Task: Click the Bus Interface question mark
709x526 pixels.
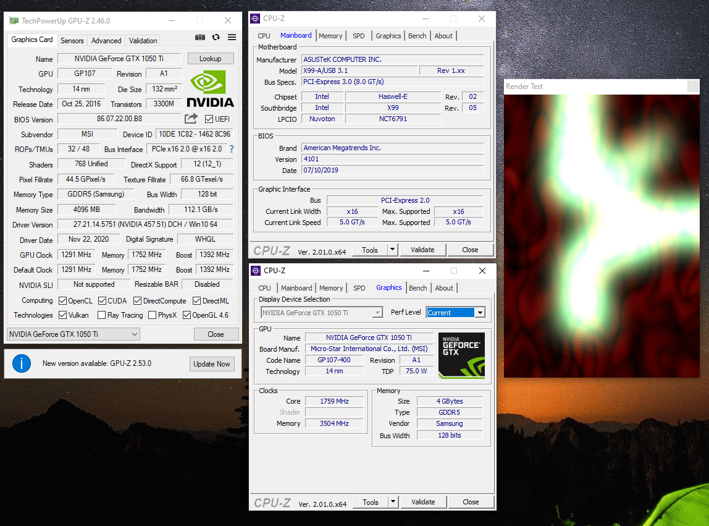Action: click(x=232, y=149)
